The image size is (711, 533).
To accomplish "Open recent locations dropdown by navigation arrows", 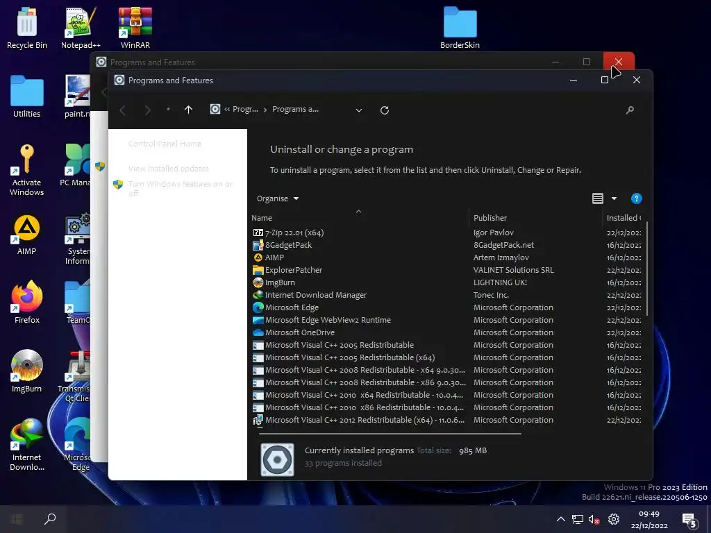I will coord(168,109).
